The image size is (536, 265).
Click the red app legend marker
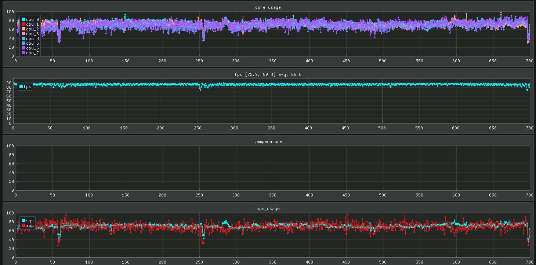[23, 225]
